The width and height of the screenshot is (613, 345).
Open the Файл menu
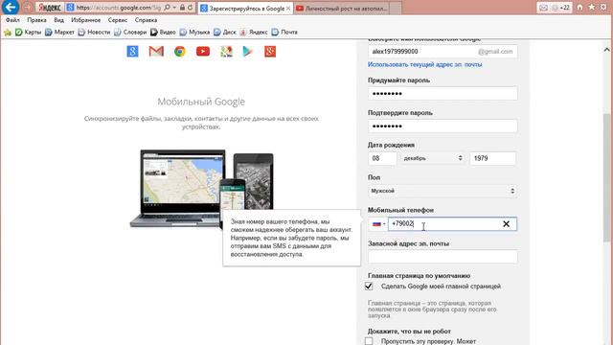(x=12, y=20)
